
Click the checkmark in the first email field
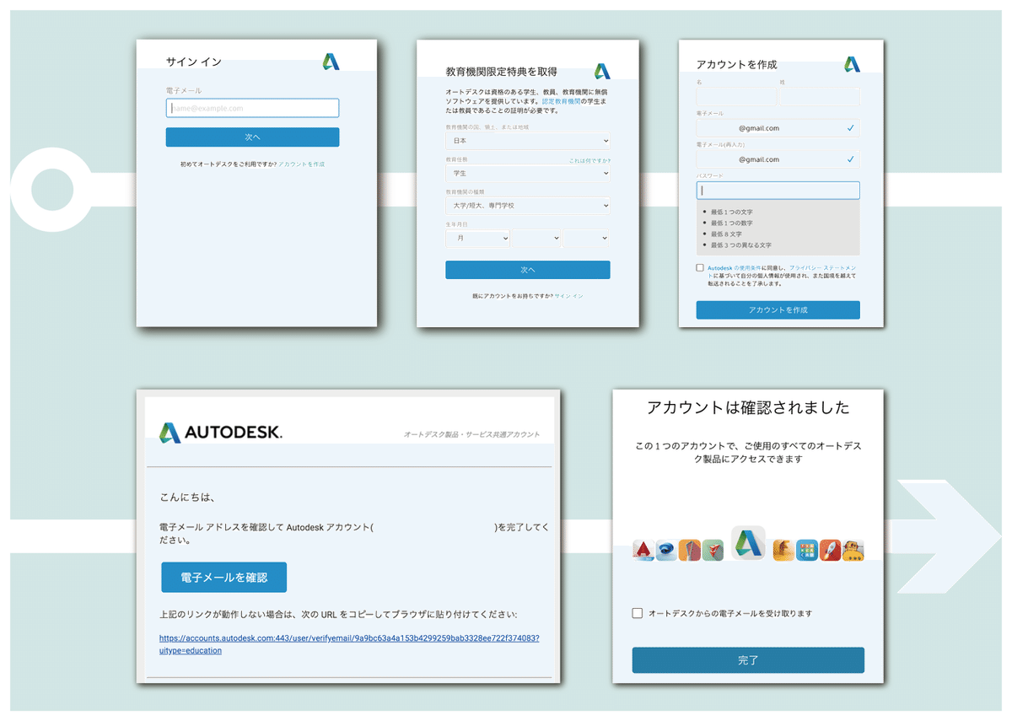(850, 128)
